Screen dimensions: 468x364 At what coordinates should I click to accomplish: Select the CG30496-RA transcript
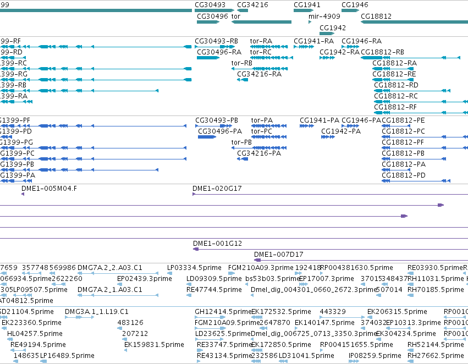(x=208, y=58)
